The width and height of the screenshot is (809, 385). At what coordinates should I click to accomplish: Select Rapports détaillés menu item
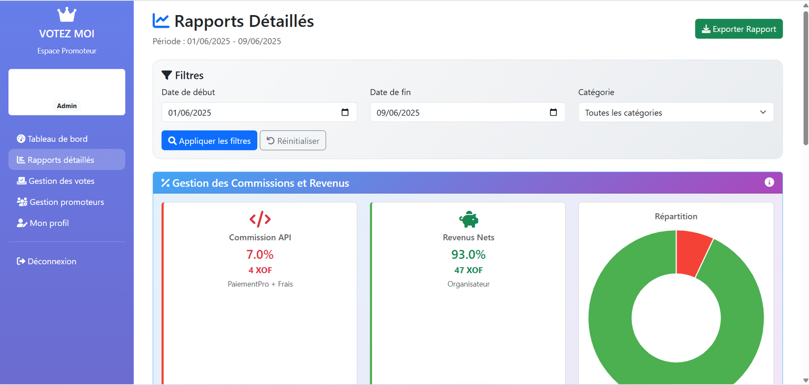coord(61,160)
